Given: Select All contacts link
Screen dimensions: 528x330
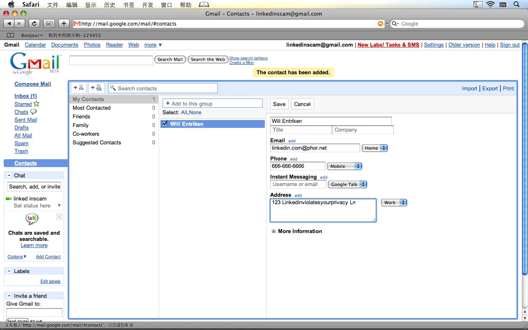Looking at the screenshot, I should point(184,112).
